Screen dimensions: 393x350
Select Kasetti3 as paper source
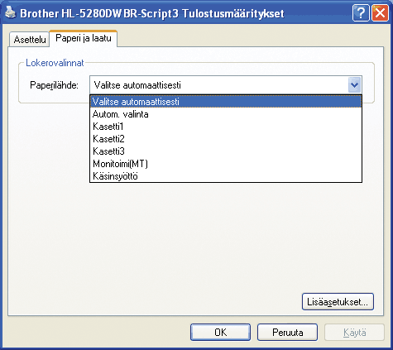tap(226, 151)
